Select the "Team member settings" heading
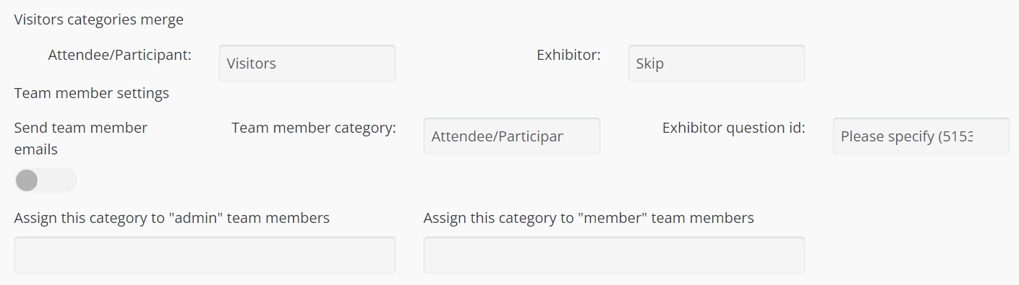1019x285 pixels. coord(92,93)
